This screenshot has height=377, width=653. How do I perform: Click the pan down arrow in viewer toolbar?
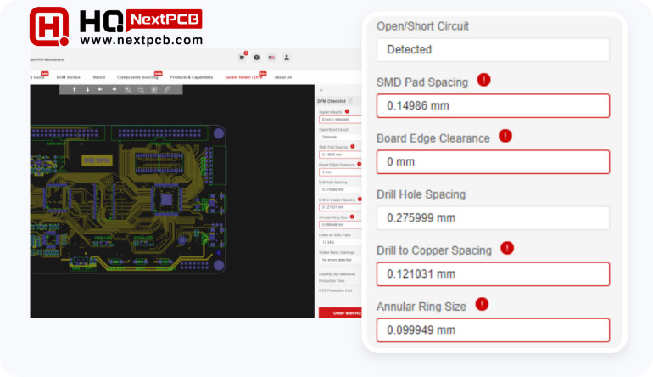pos(87,89)
